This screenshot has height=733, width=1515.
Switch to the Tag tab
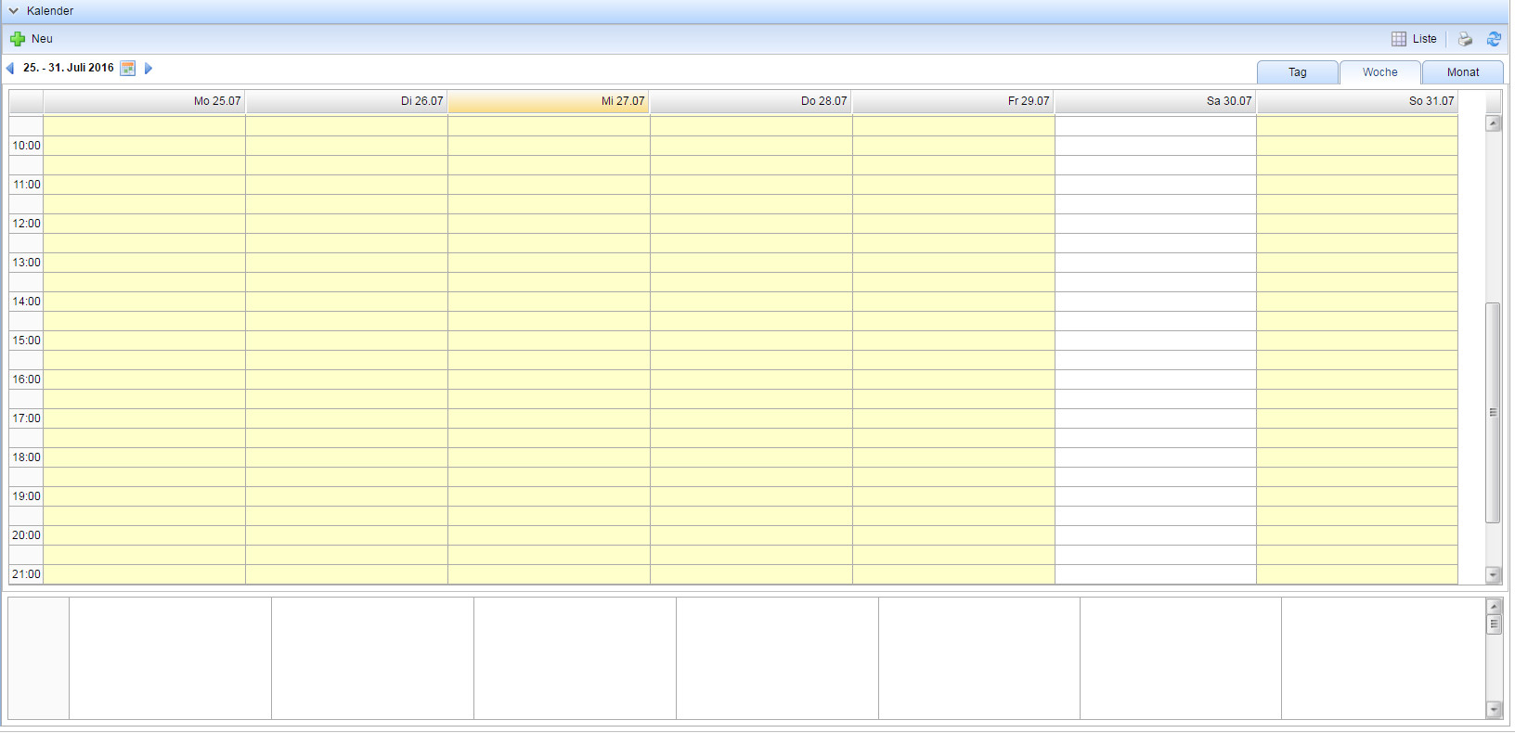1298,72
